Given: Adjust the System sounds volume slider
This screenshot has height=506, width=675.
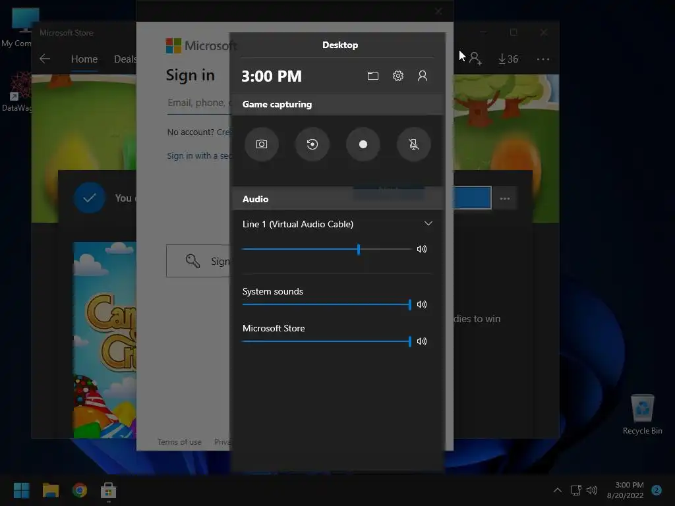Looking at the screenshot, I should 326,304.
